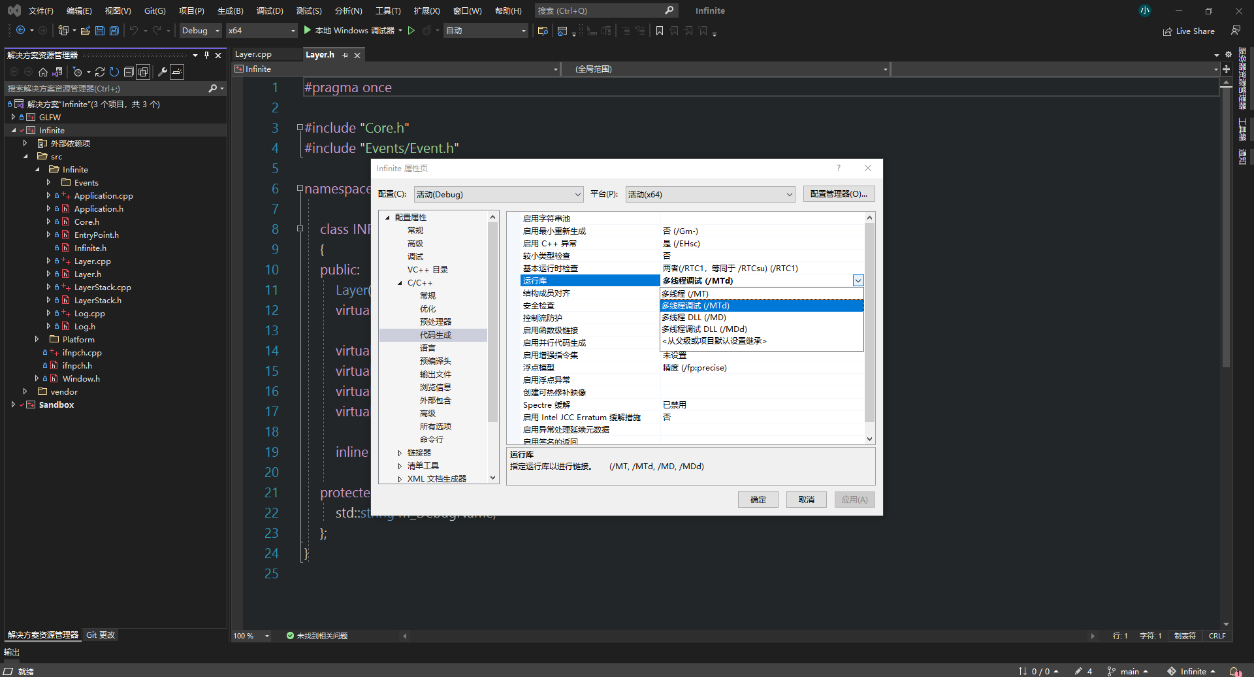The width and height of the screenshot is (1254, 677).
Task: Click the open file folder icon
Action: pos(85,30)
